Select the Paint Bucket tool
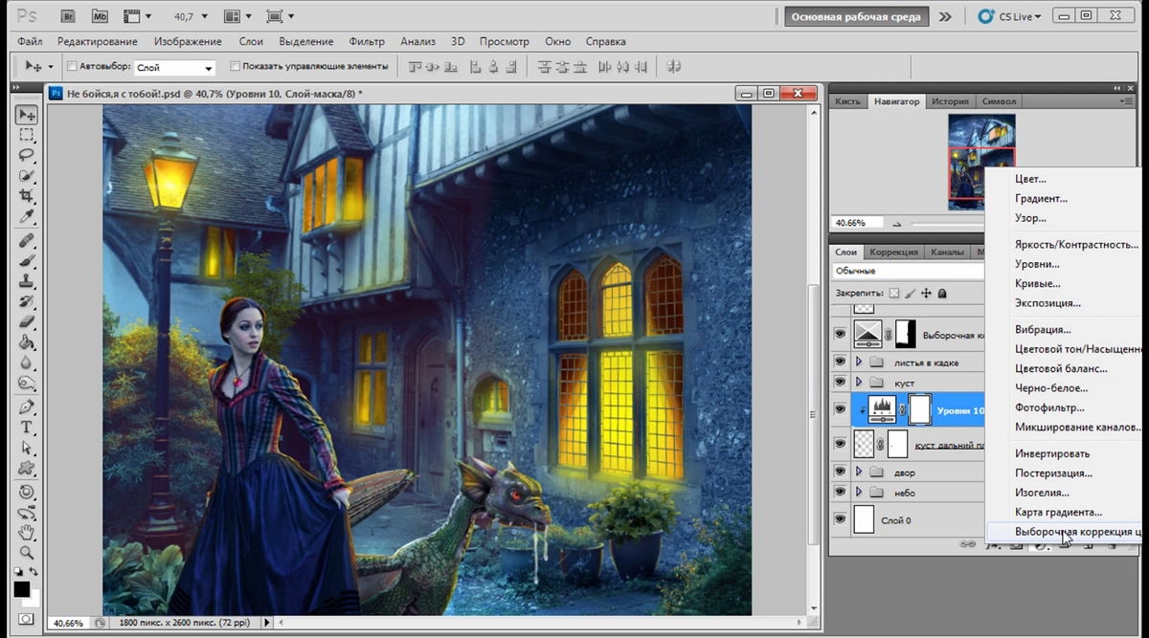 pos(27,342)
